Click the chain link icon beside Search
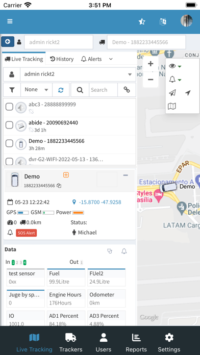The width and height of the screenshot is (200, 355). pyautogui.click(x=127, y=90)
